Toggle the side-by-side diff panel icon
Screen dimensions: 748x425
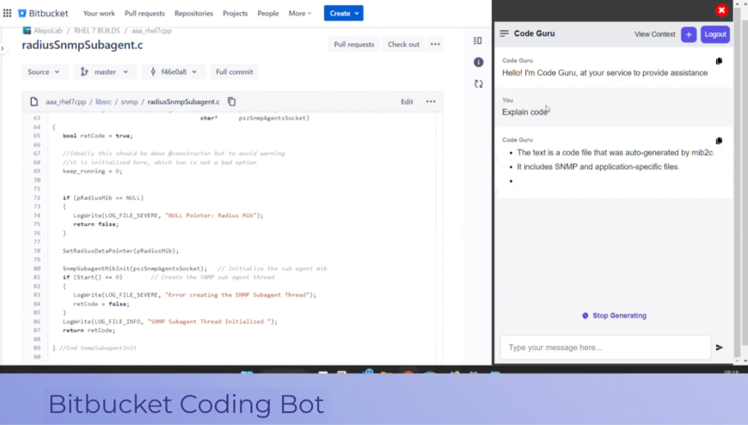coord(477,40)
